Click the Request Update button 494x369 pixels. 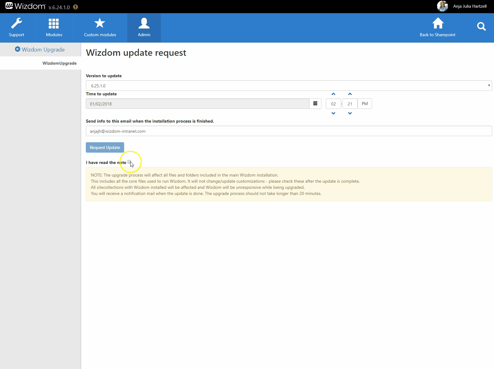[x=105, y=147]
